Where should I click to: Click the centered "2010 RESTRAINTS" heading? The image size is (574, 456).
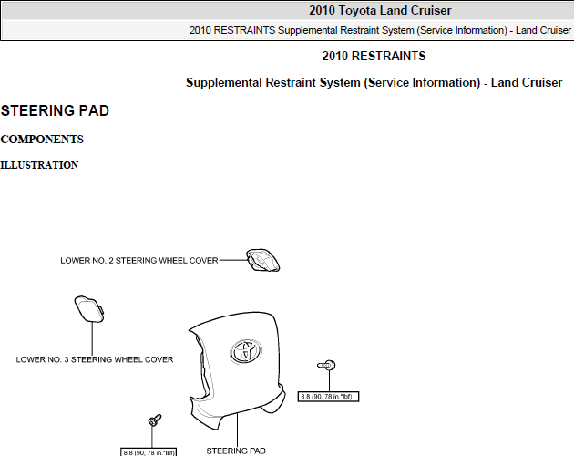pos(374,56)
